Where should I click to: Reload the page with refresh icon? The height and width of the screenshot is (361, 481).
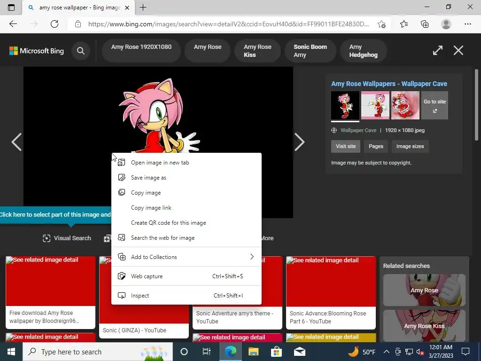tap(54, 24)
